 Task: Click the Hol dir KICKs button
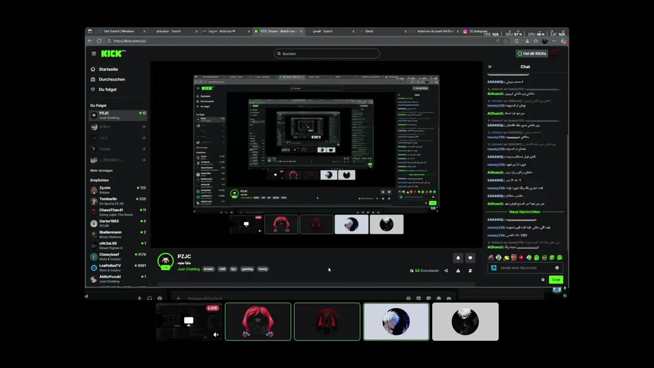click(x=532, y=54)
